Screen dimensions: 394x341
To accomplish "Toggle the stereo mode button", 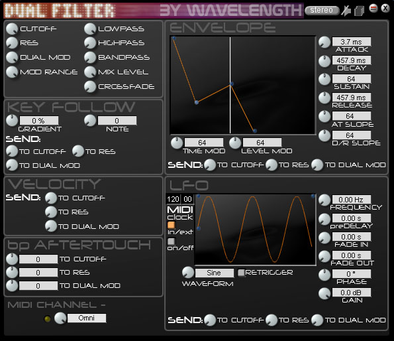I will point(322,10).
